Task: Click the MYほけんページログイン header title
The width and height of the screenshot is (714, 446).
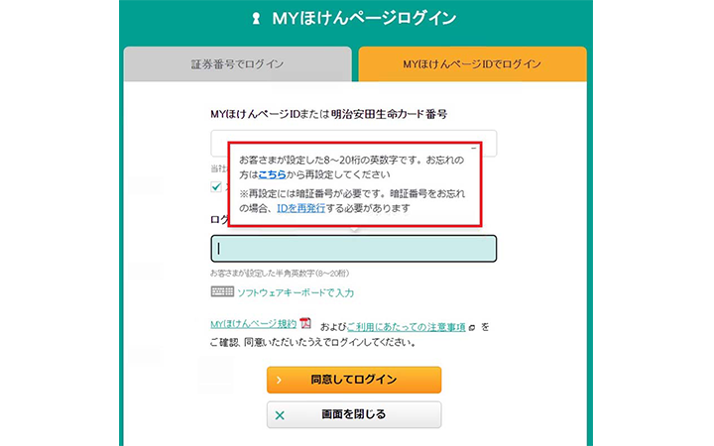Action: pos(365,19)
